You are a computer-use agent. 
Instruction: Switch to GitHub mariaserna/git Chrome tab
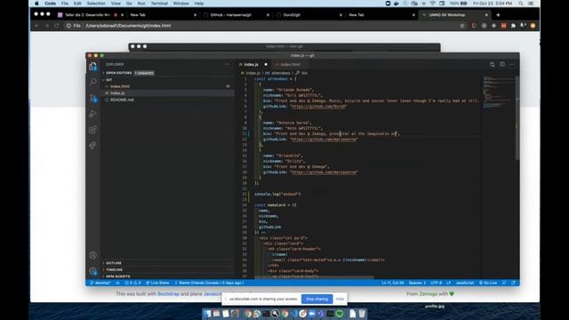coord(235,15)
